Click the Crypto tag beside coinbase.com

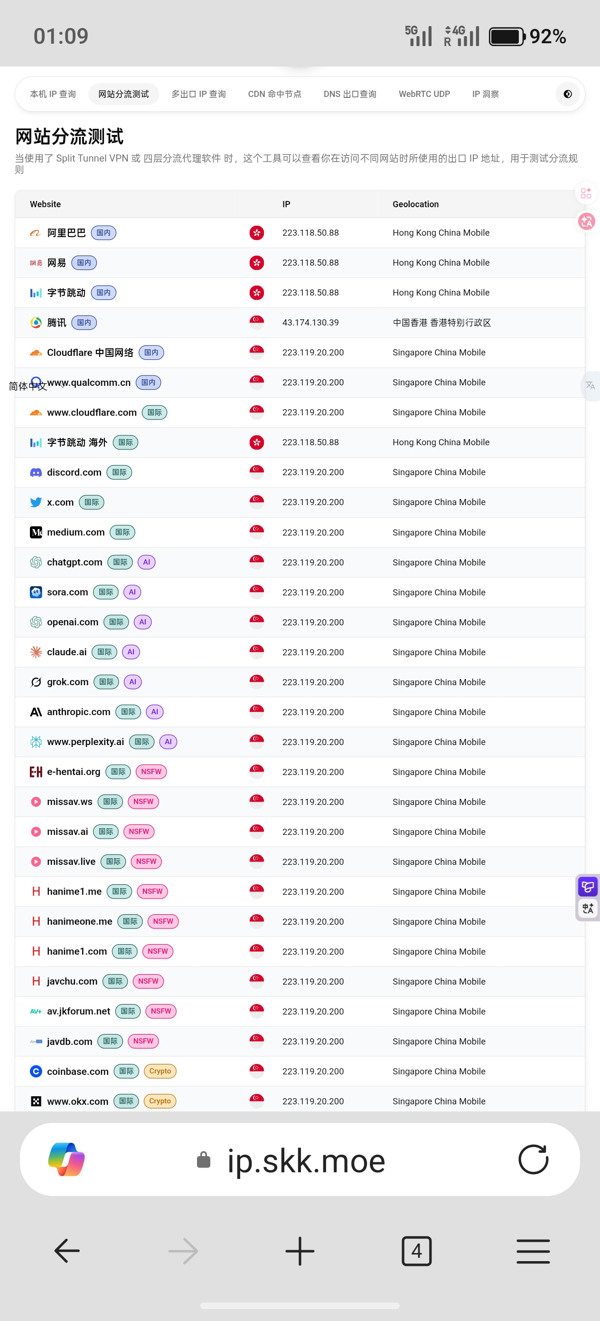160,1071
